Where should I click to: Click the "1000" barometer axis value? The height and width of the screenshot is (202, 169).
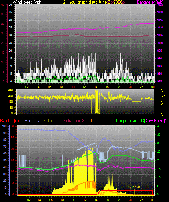(160, 43)
